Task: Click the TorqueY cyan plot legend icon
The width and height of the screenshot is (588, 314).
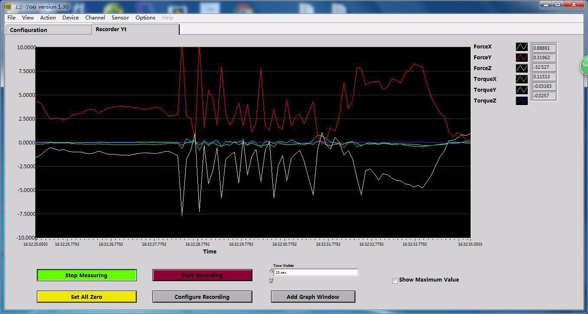Action: click(x=522, y=90)
